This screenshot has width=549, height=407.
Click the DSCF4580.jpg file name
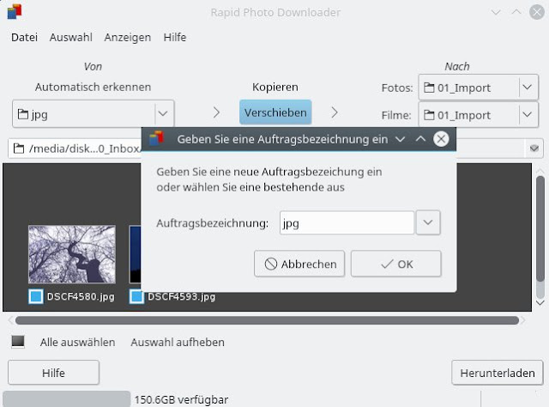tap(81, 296)
